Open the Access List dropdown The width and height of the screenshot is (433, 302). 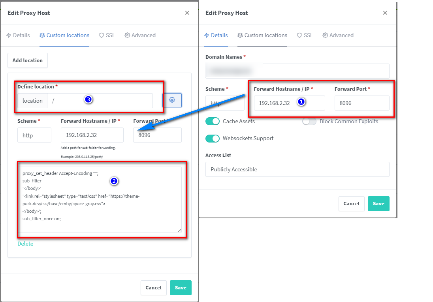297,169
